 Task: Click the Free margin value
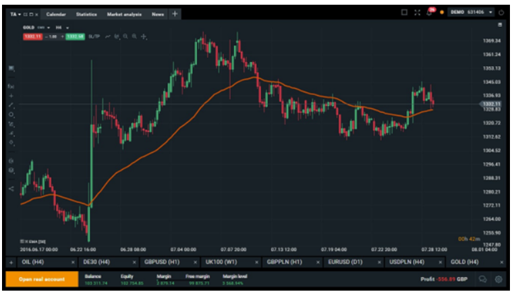coord(199,283)
